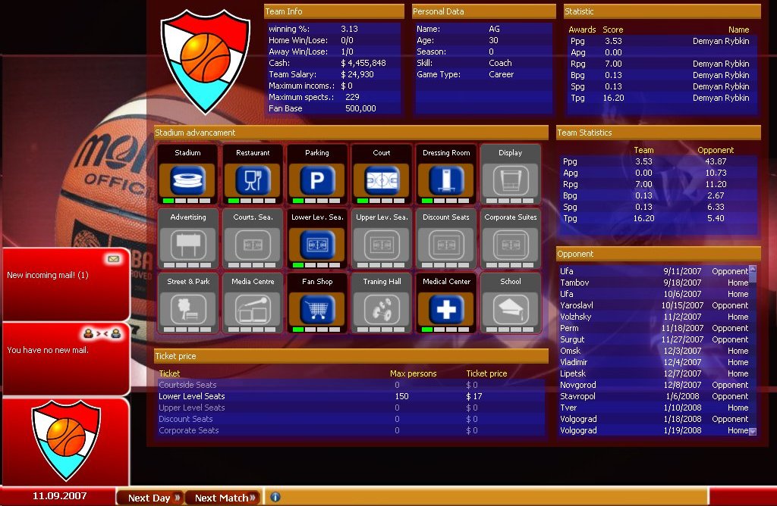Select the School graduation cap icon
This screenshot has height=506, width=777.
coord(511,308)
